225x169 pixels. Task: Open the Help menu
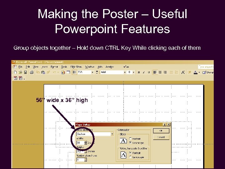click(100, 67)
